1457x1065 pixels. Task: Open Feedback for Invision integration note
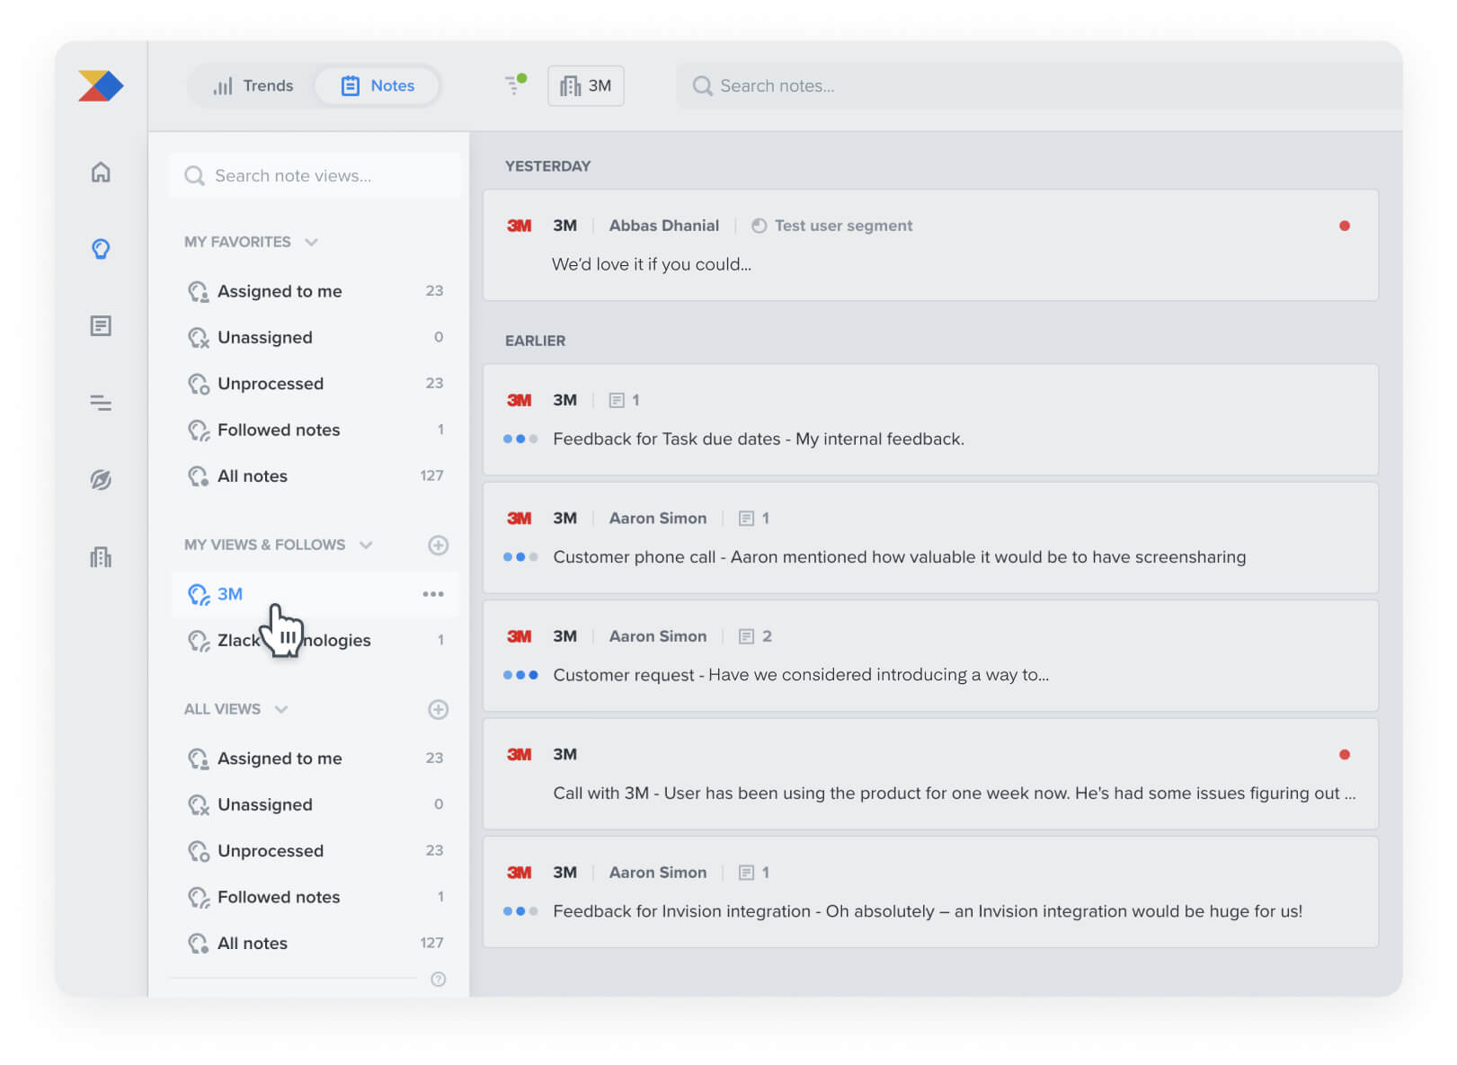tap(930, 892)
